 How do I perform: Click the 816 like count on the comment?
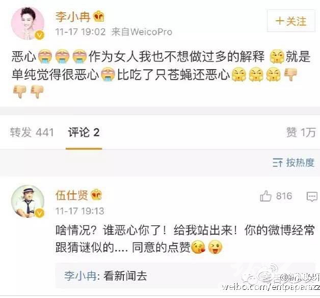click(x=284, y=196)
